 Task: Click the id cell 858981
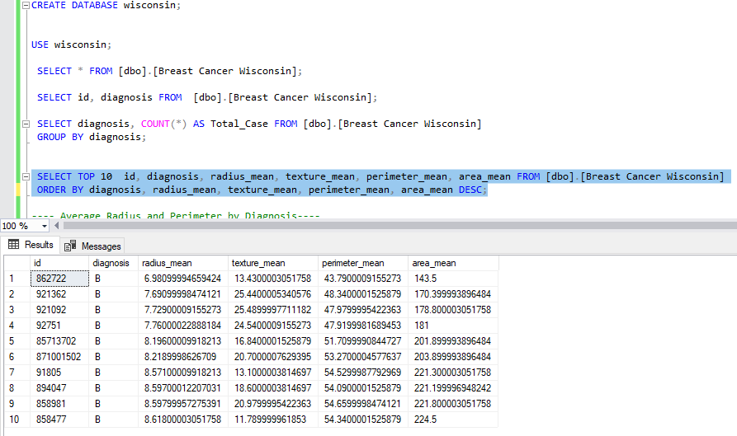point(59,404)
